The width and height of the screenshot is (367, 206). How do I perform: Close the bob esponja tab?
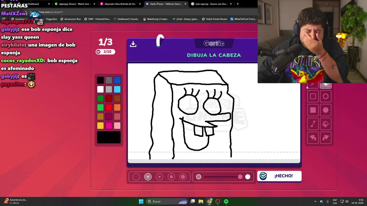click(x=231, y=4)
